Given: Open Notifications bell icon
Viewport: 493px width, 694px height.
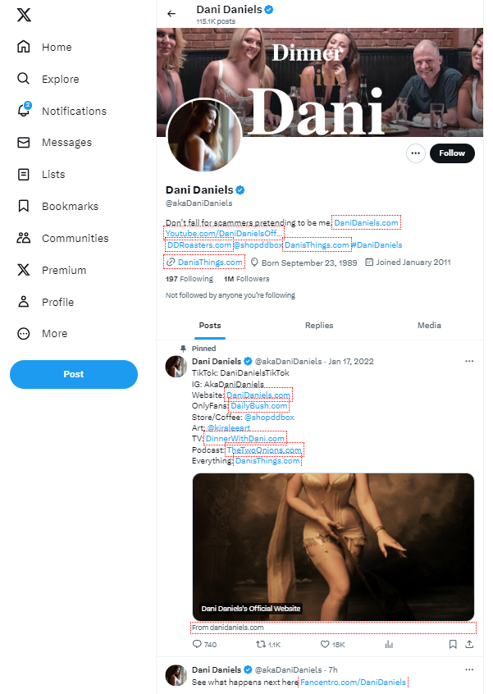Looking at the screenshot, I should pyautogui.click(x=25, y=111).
